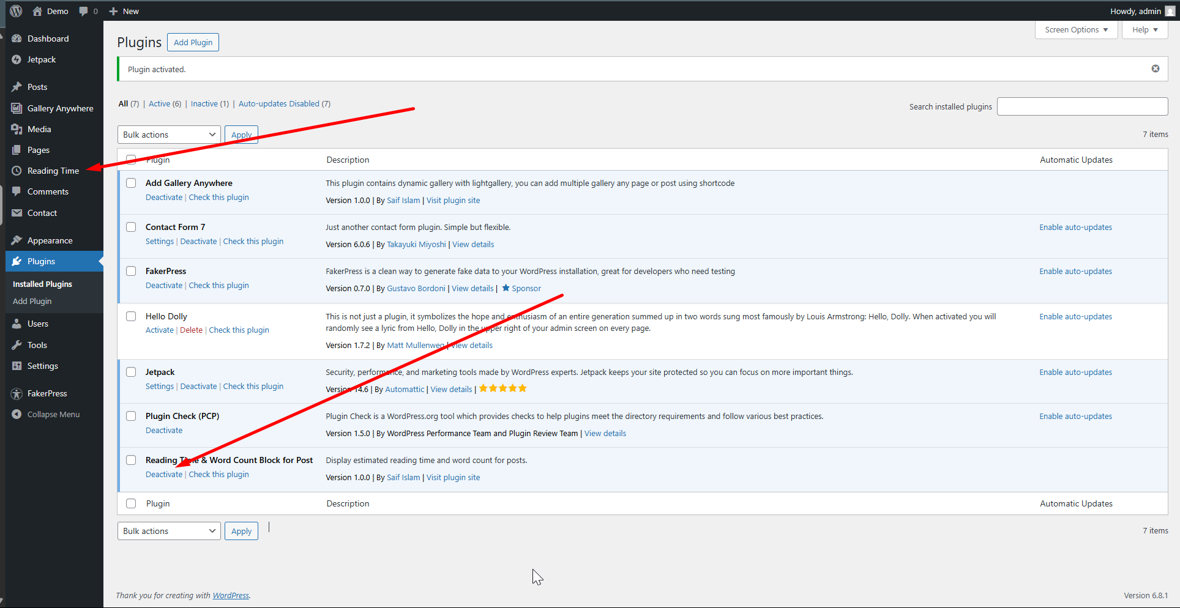Toggle select-all checkbox in table header
The width and height of the screenshot is (1180, 608).
click(x=131, y=160)
